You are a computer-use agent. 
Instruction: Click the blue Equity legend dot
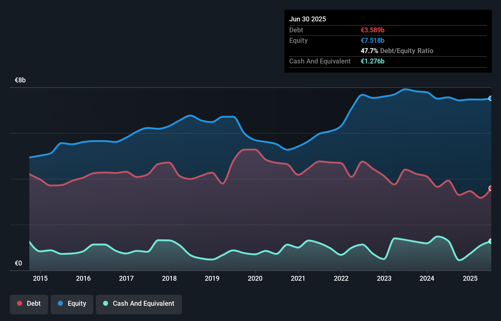coord(60,303)
